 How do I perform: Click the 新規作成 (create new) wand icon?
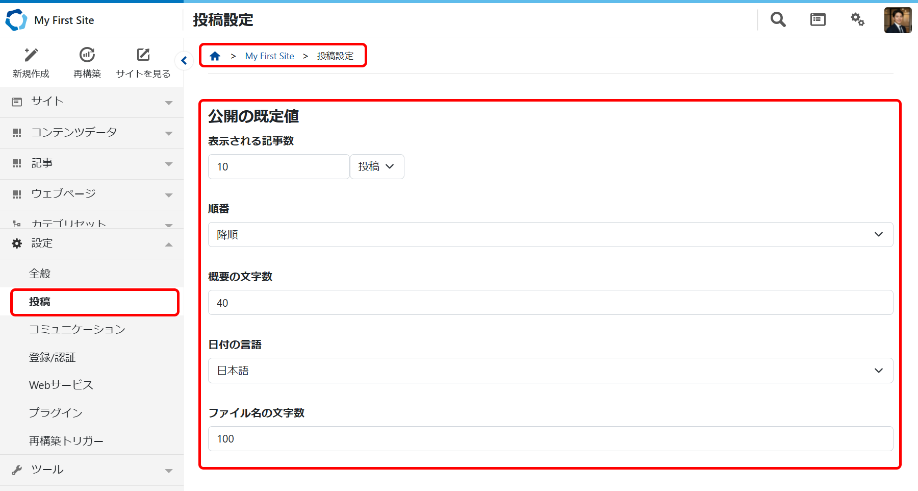pyautogui.click(x=31, y=55)
